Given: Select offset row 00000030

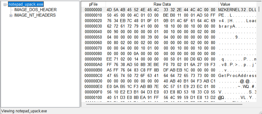Looking at the screenshot, I should pyautogui.click(x=169, y=26).
